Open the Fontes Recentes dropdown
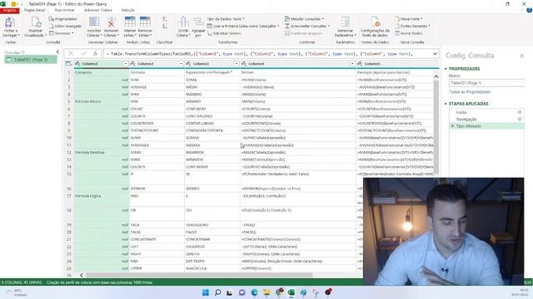533x299 pixels. point(412,26)
